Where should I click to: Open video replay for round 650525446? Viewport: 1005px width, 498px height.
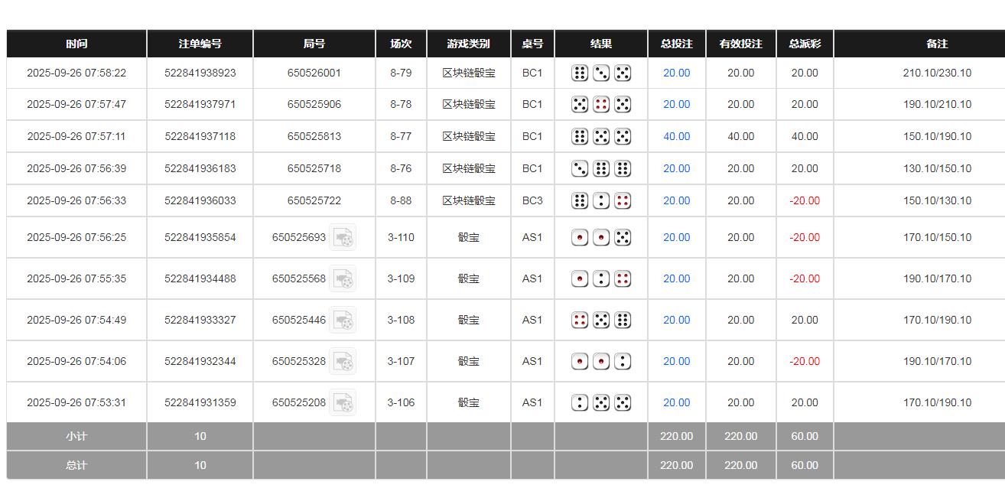coord(343,321)
